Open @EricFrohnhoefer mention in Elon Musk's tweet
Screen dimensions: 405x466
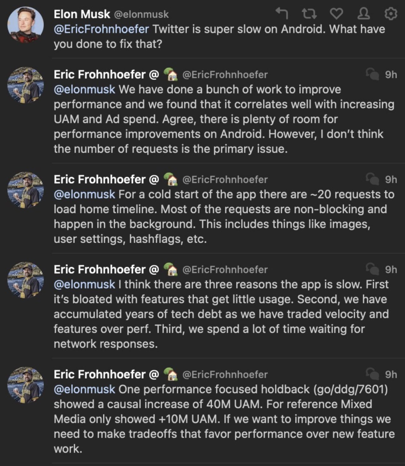tap(101, 29)
